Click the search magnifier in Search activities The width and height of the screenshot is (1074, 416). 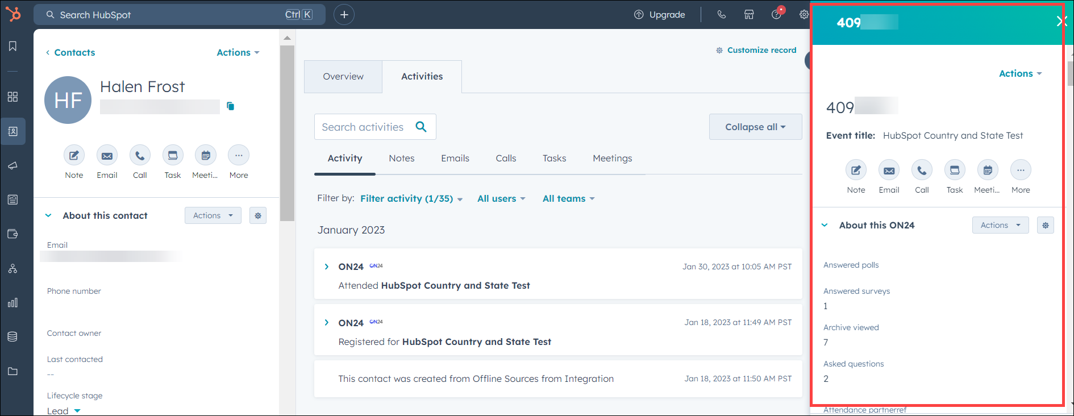[x=421, y=127]
